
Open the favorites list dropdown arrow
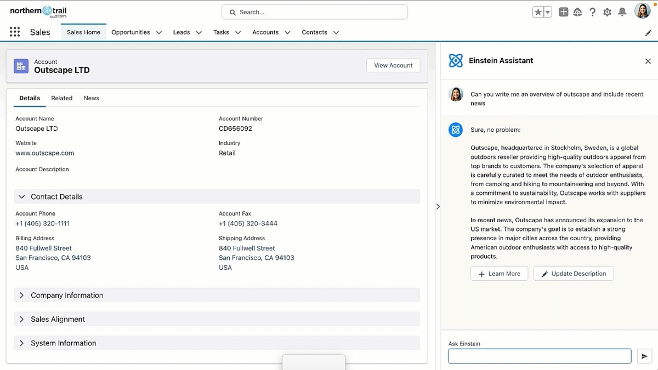point(548,12)
